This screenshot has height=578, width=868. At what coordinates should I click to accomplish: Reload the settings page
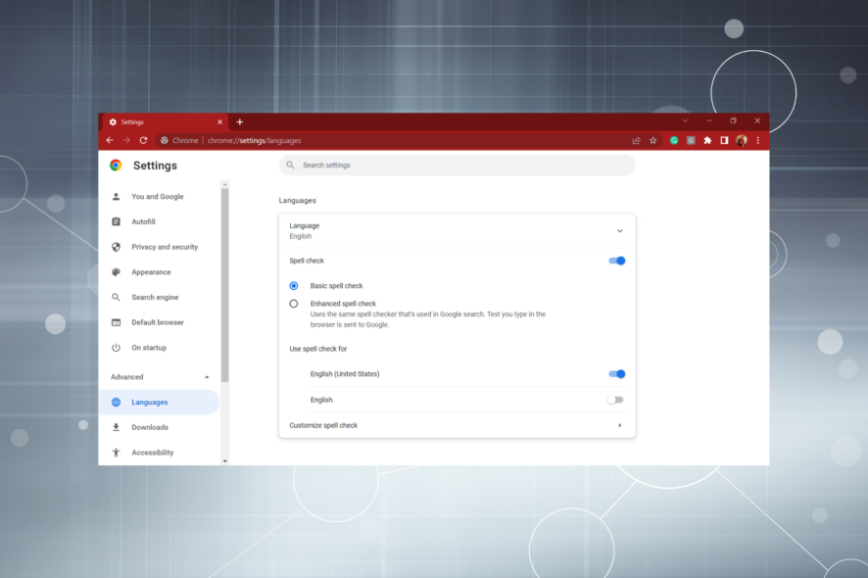click(x=143, y=140)
